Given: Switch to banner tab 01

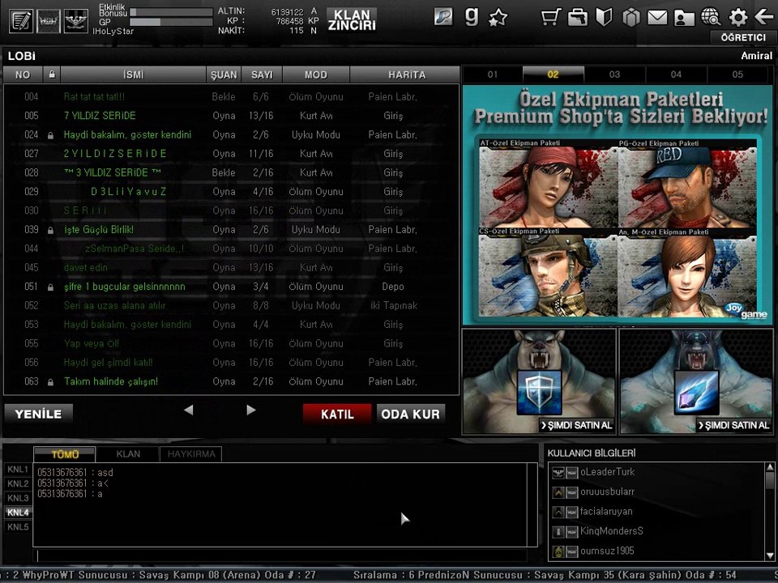Looking at the screenshot, I should point(492,74).
